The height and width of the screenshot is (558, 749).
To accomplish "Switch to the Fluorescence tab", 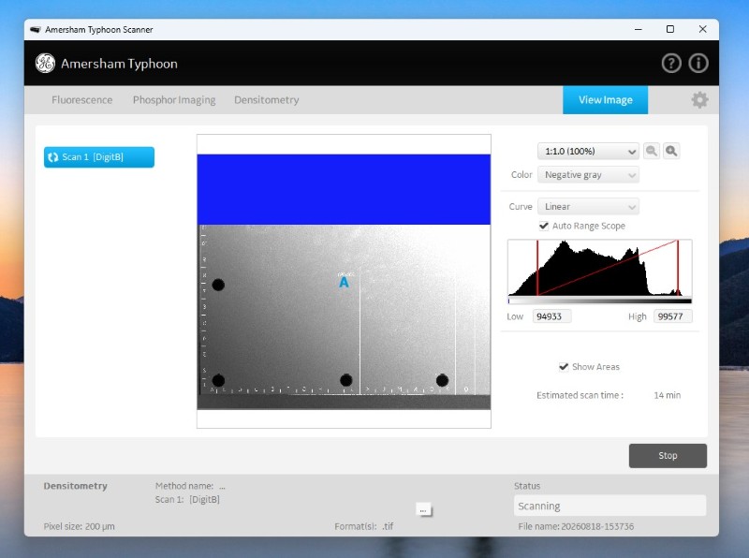I will [82, 100].
